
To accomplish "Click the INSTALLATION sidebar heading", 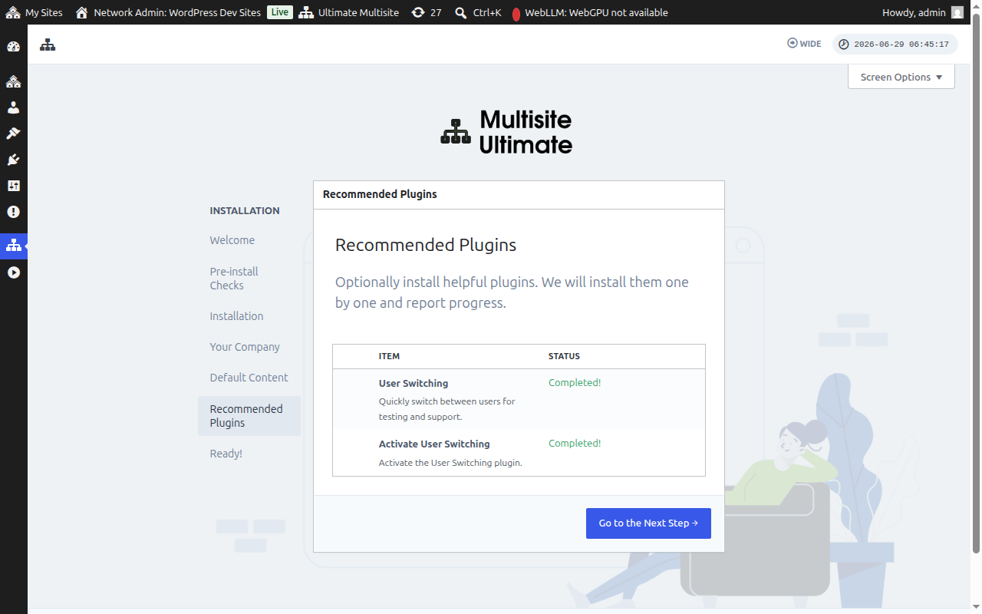I will (x=245, y=210).
